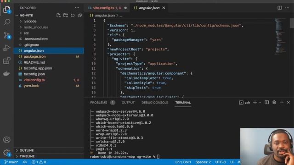Open the Extensions view icon
This screenshot has width=294, height=165.
(x=7, y=60)
